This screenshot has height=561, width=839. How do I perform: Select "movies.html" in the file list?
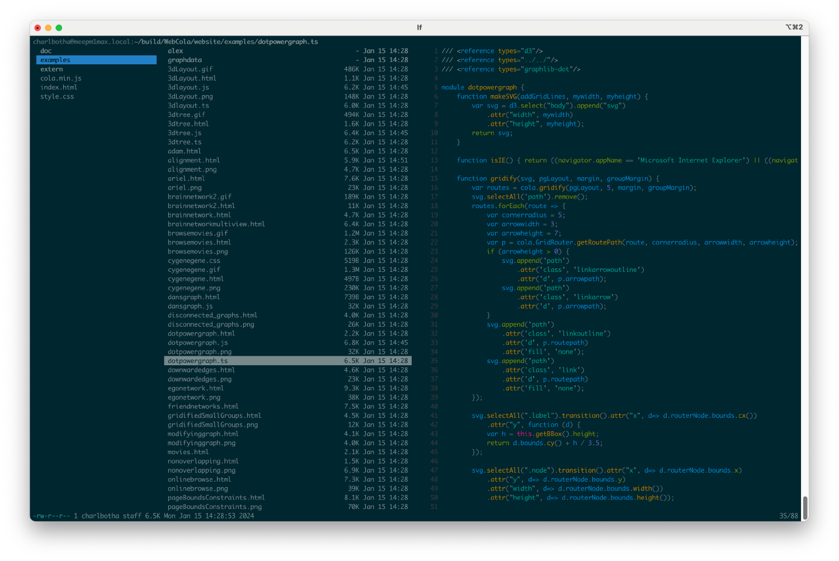[188, 451]
